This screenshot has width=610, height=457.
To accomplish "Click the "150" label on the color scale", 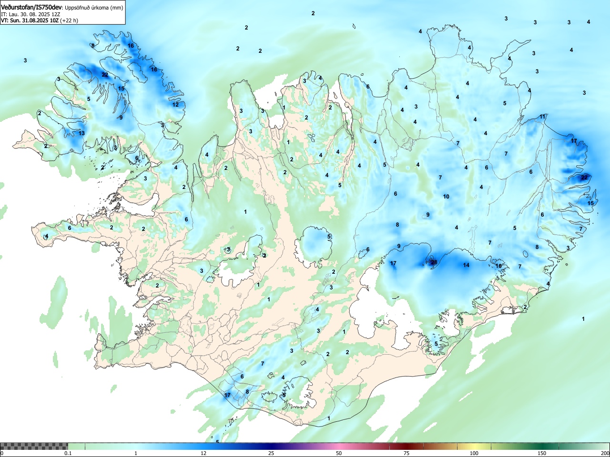I will coord(542,453).
